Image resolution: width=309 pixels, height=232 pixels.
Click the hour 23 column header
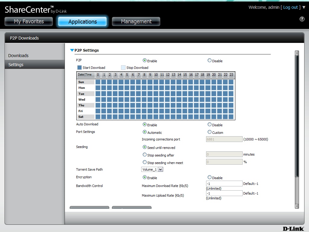click(231, 75)
